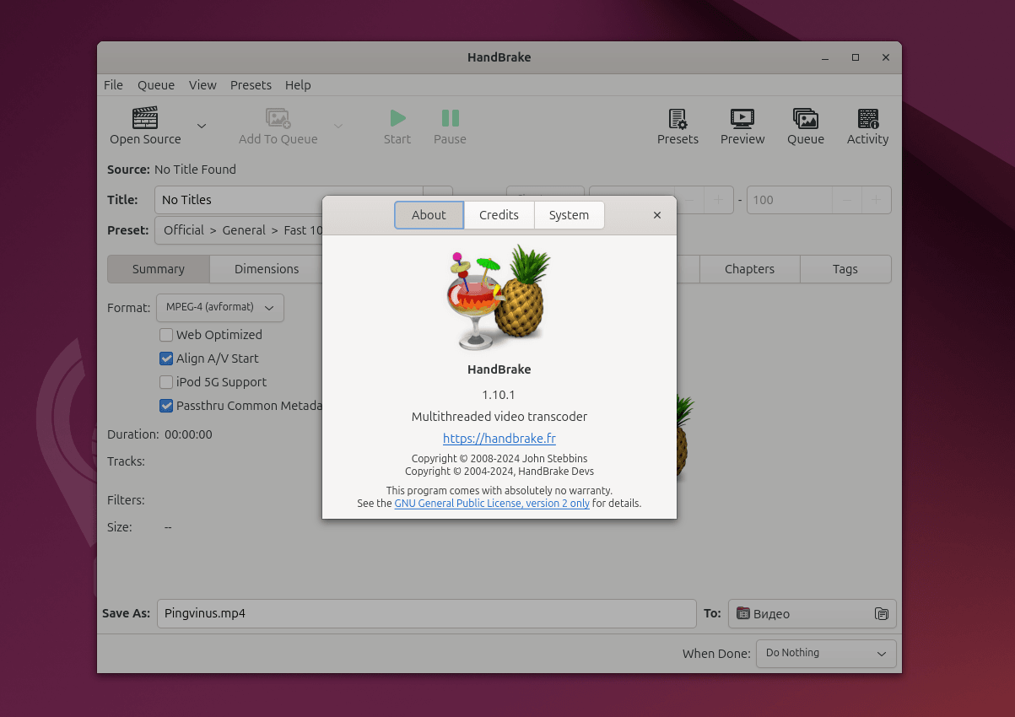Expand the Format MPEG-4 dropdown
The image size is (1015, 717).
tap(220, 308)
